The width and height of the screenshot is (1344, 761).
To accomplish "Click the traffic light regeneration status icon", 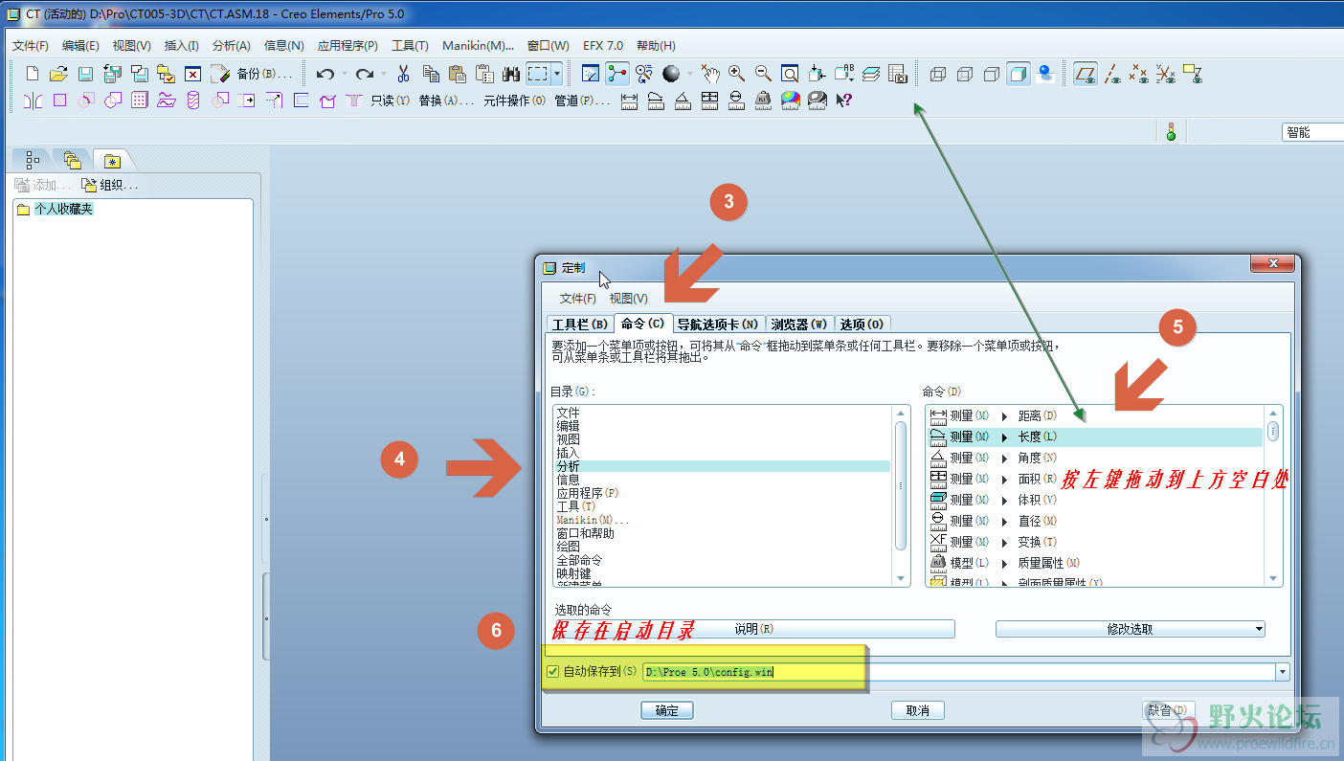I will [1171, 132].
